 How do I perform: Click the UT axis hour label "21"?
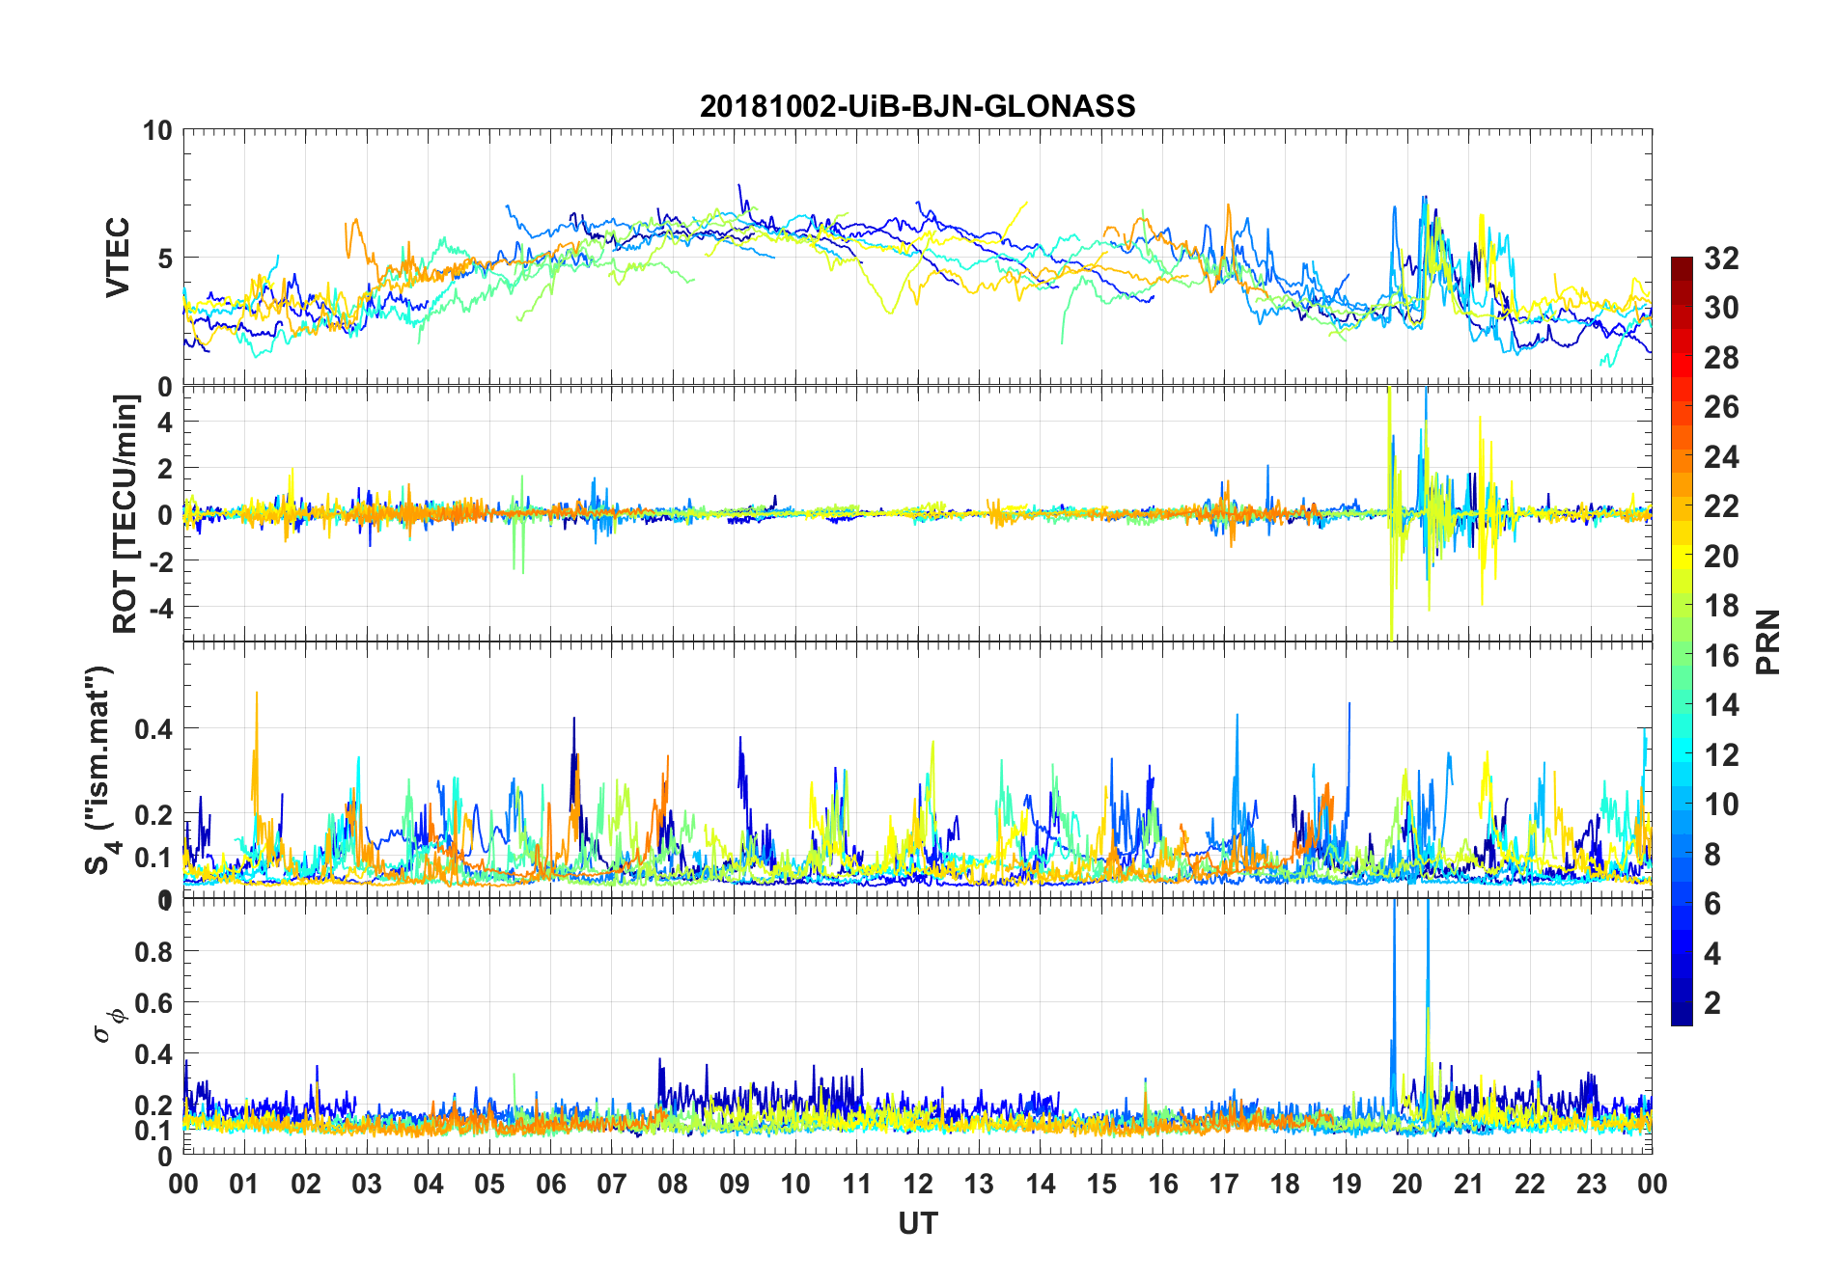click(x=1468, y=1184)
